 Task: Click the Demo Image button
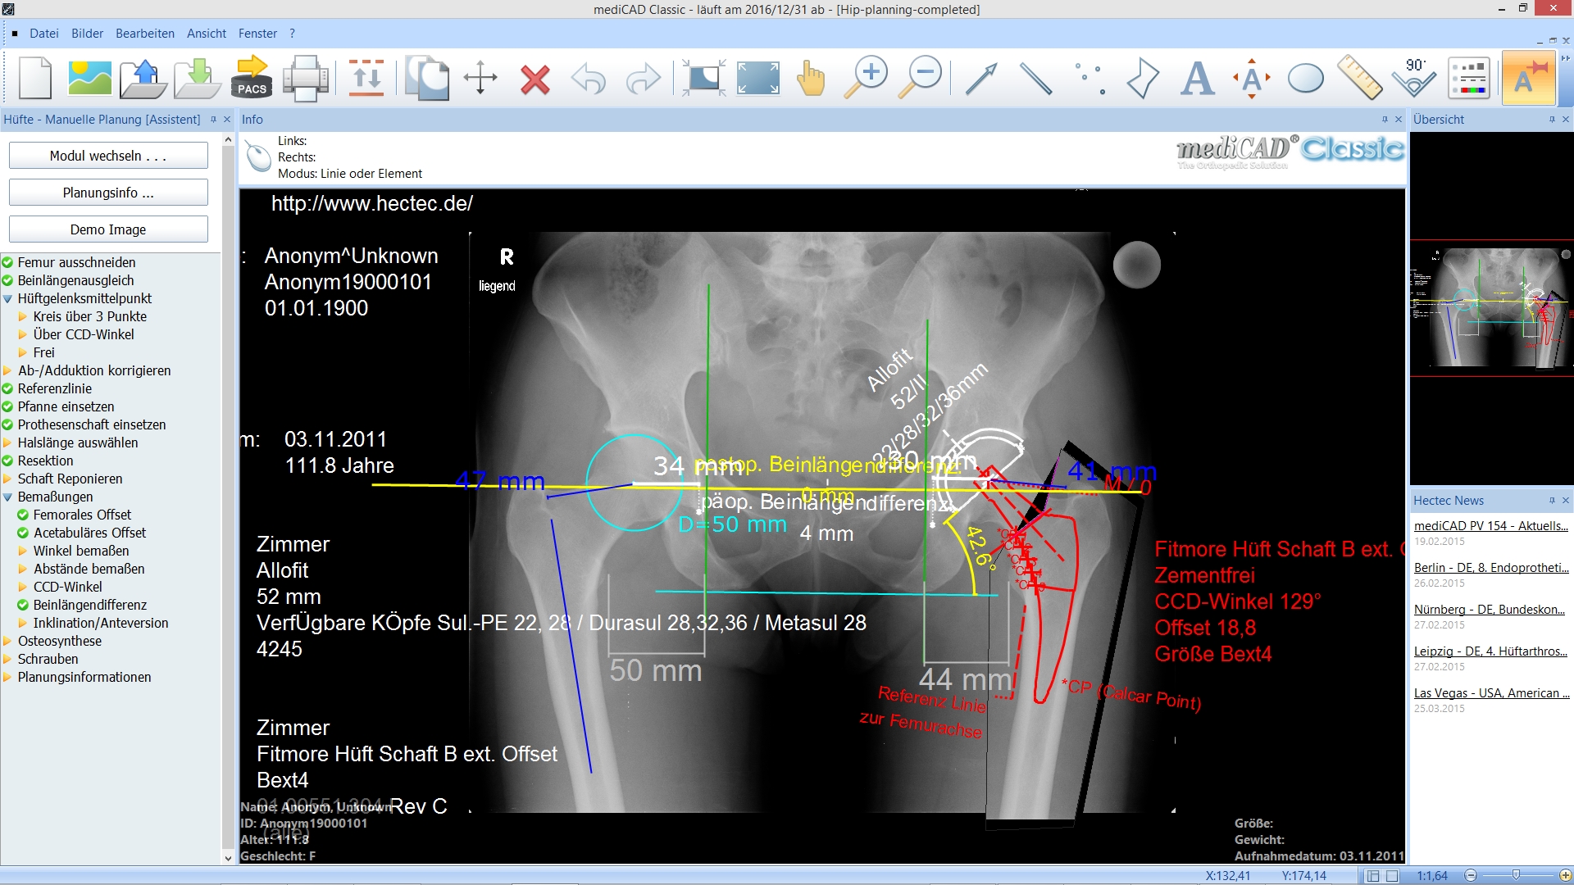108,229
